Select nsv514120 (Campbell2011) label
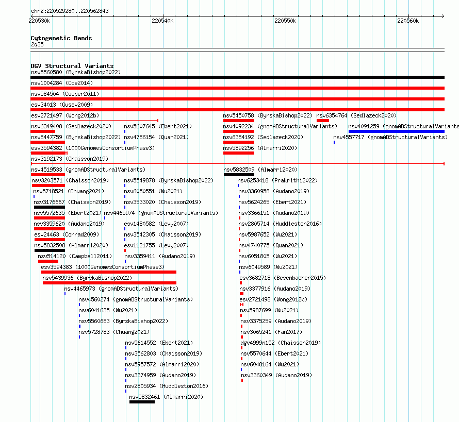The height and width of the screenshot is (422, 459). (x=75, y=256)
